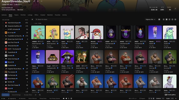179x100 pixels.
Task: Switch to Pro mode in the Collector/Pro toggle
Action: [163, 98]
